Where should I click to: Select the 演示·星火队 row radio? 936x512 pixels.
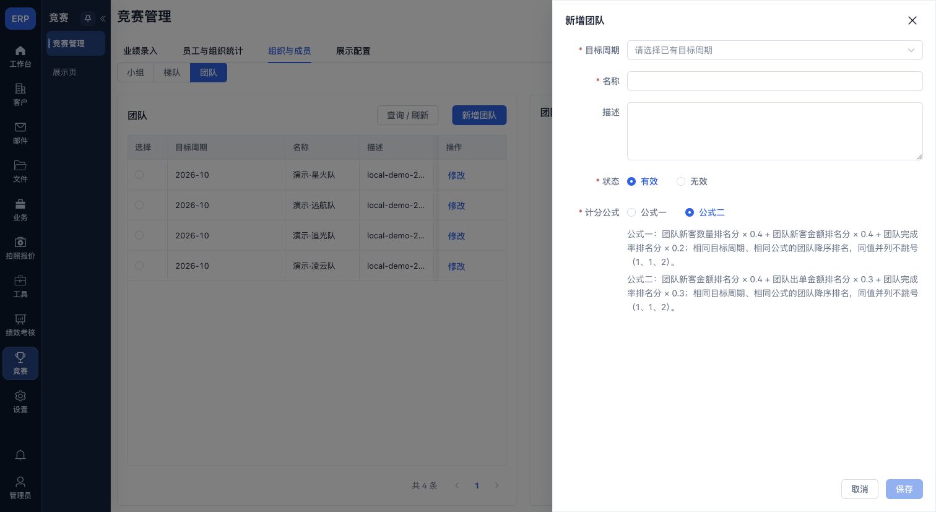pos(139,175)
